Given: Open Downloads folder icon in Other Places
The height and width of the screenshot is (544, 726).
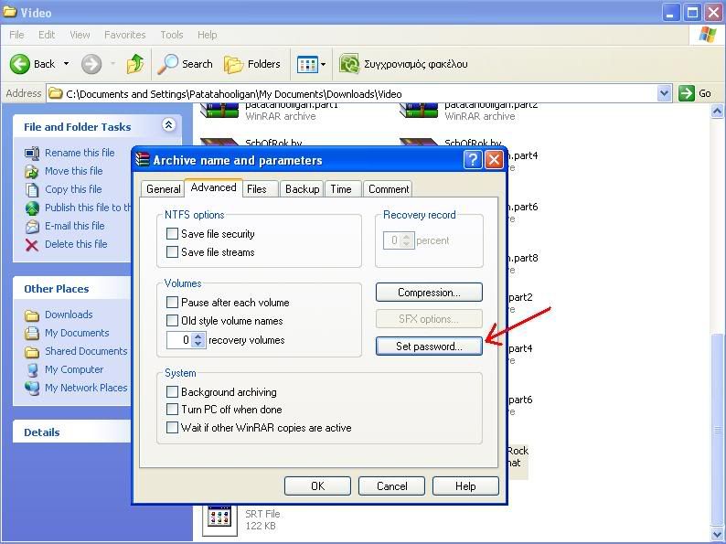Looking at the screenshot, I should tap(32, 315).
